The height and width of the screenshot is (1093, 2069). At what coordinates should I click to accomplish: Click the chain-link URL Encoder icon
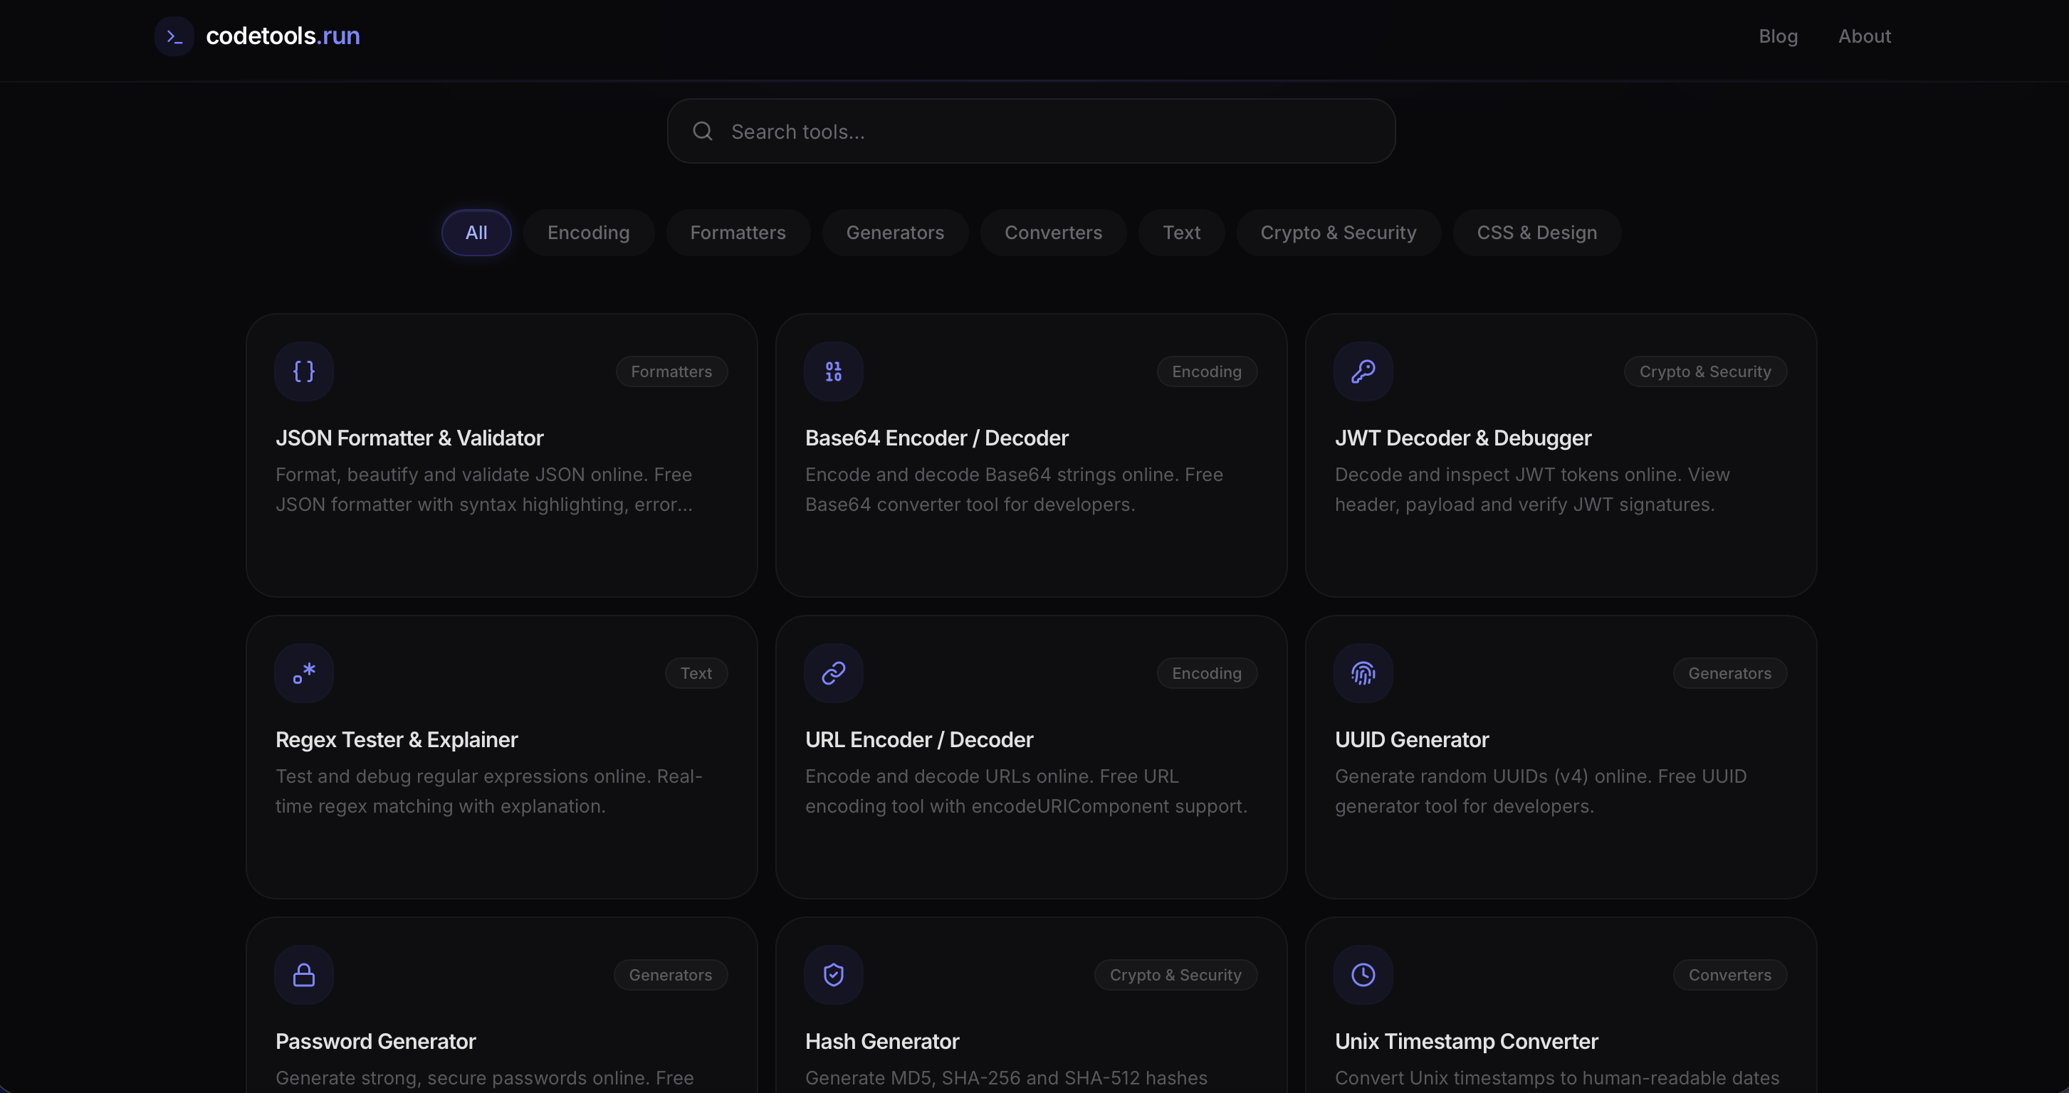click(x=832, y=672)
